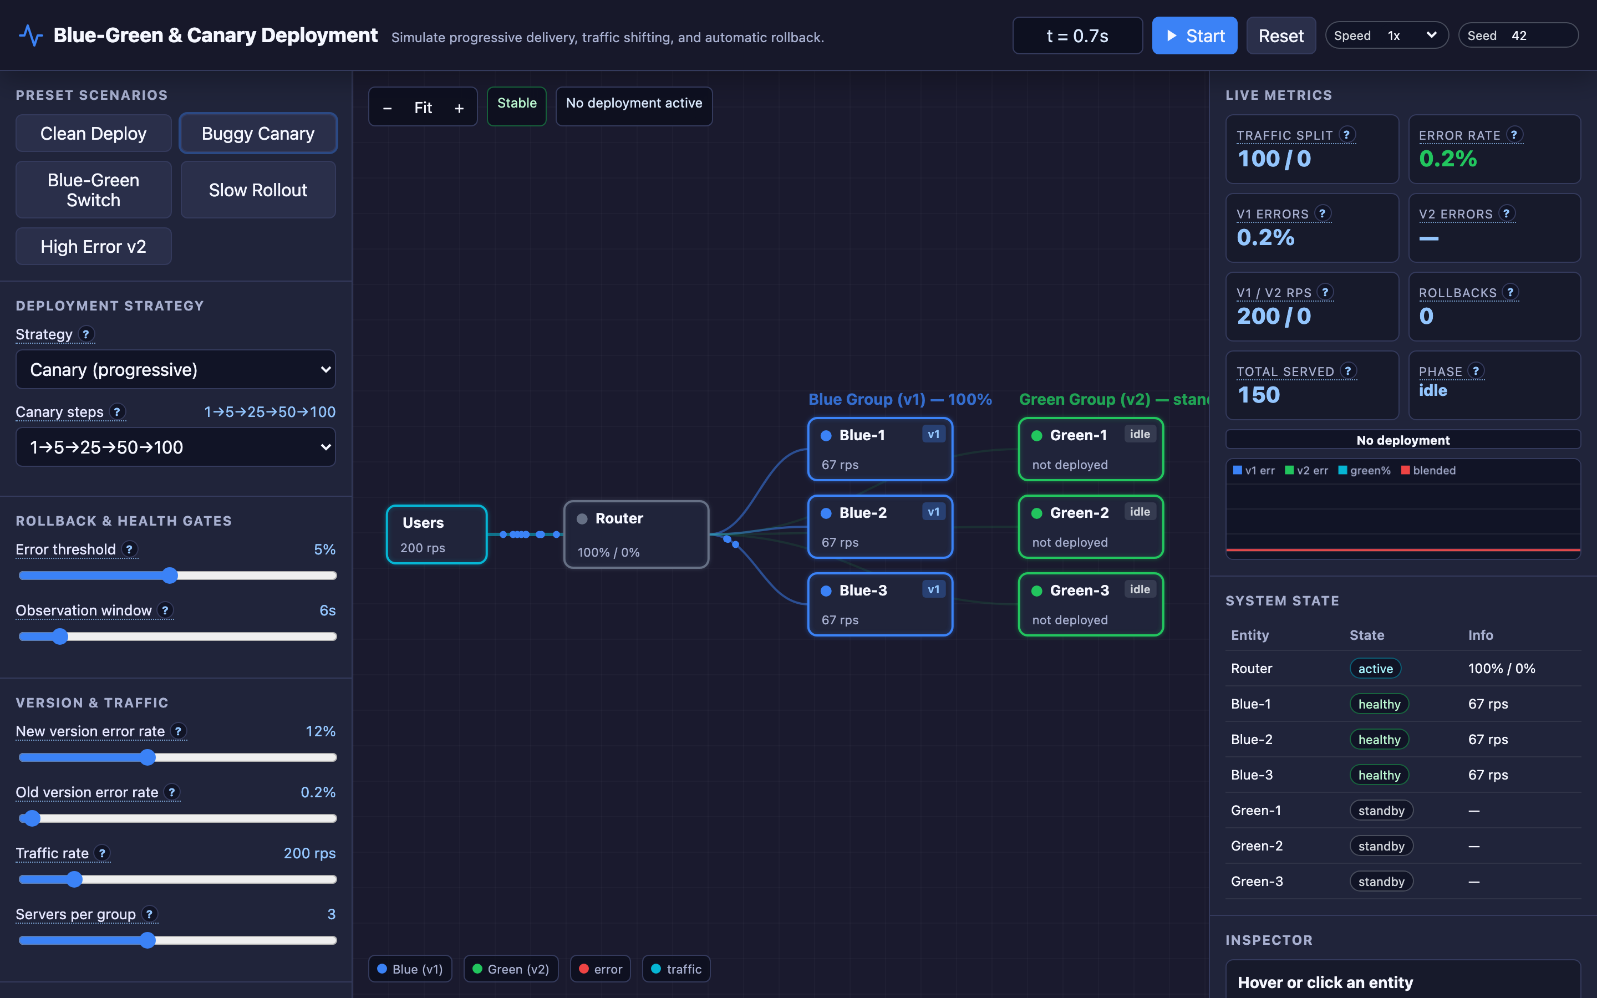Click the Phase help icon
This screenshot has height=998, width=1597.
(x=1476, y=371)
